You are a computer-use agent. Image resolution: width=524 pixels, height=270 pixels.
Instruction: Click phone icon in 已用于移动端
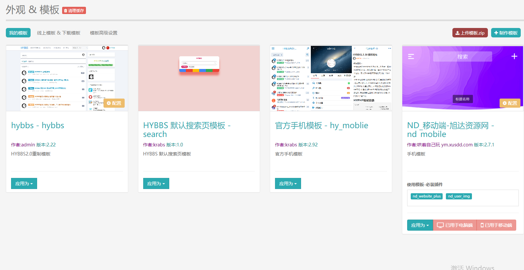coord(482,225)
